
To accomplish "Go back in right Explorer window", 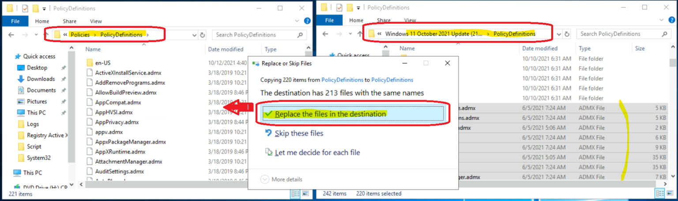I will 325,34.
